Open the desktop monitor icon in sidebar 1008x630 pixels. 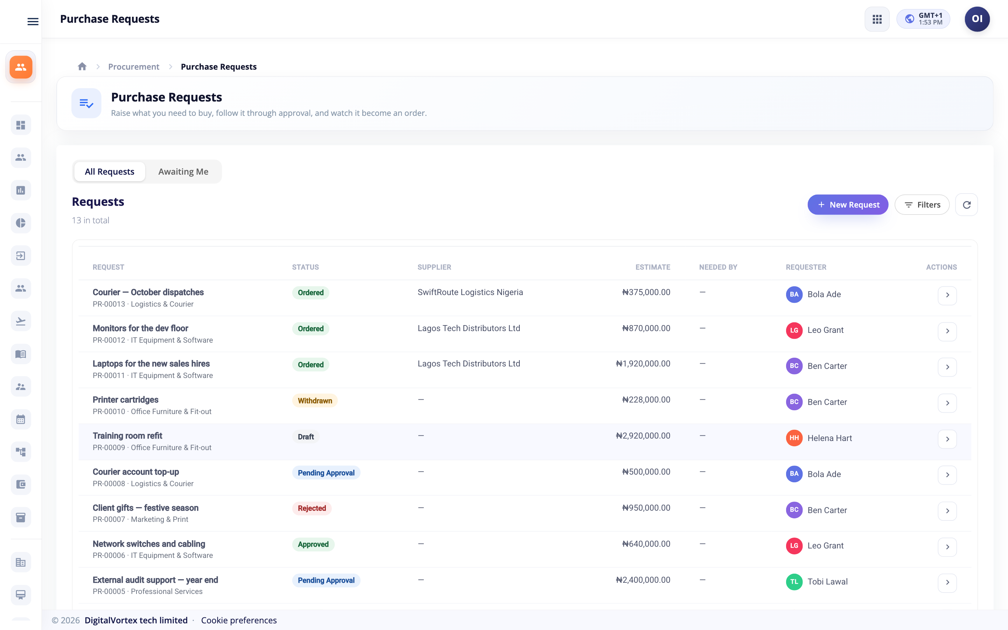(21, 595)
